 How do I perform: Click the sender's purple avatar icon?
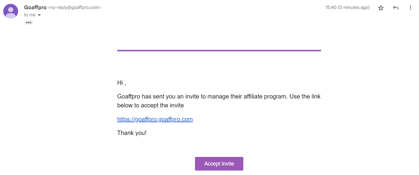11,11
